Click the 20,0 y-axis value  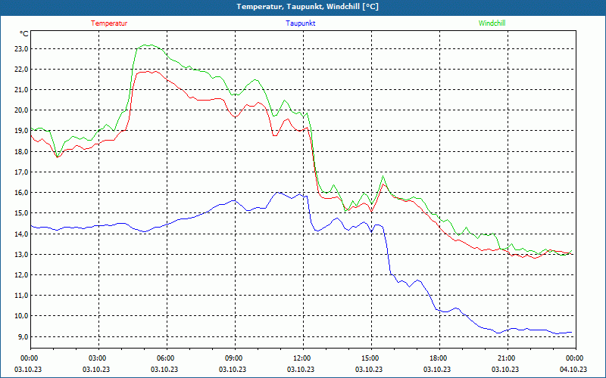21,110
